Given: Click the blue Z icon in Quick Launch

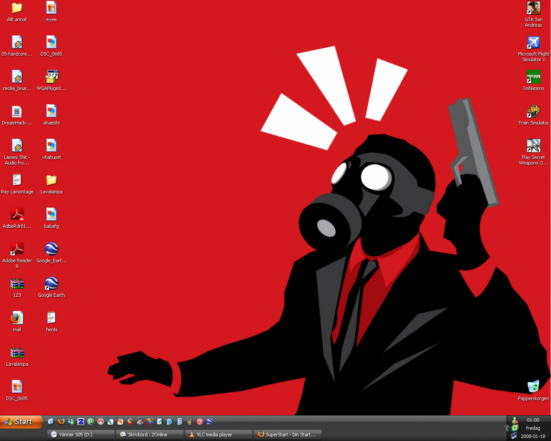Looking at the screenshot, I should coord(81,421).
